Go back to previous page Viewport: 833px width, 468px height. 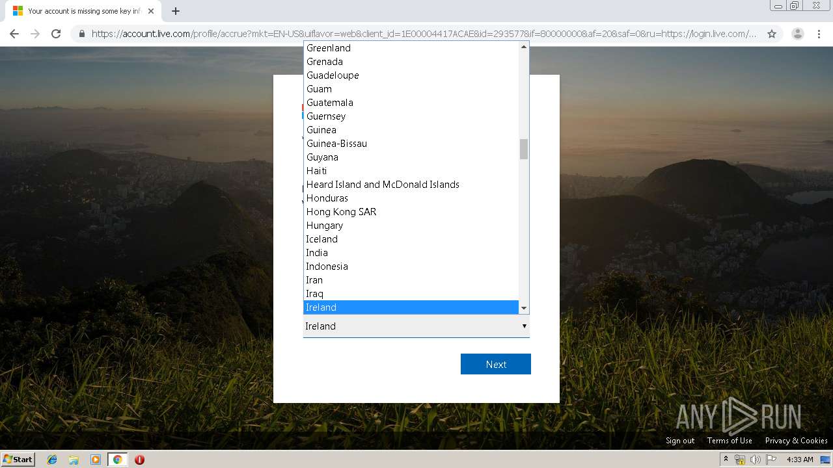[14, 34]
